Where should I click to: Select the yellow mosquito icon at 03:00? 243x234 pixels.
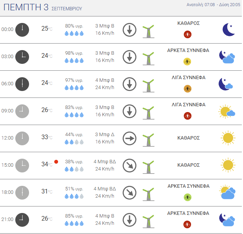[187, 62]
